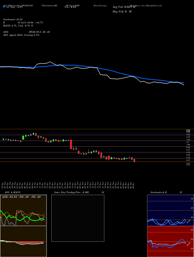The image size is (194, 257).
Task: Click the 'Day Vol: 0 M' reading
Action: [122, 12]
